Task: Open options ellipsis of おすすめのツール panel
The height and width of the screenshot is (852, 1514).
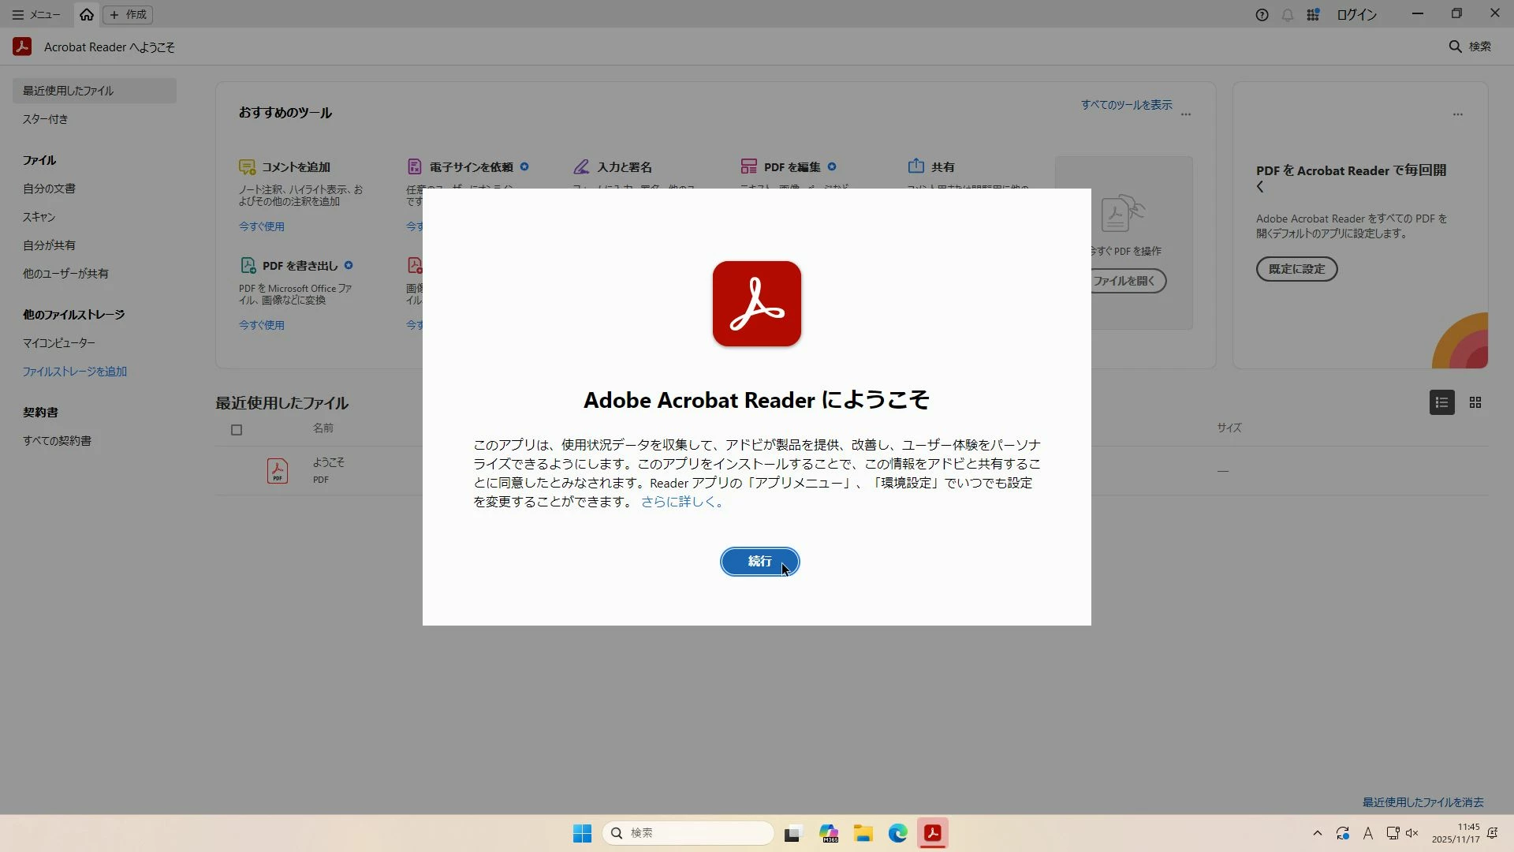Action: click(1186, 114)
